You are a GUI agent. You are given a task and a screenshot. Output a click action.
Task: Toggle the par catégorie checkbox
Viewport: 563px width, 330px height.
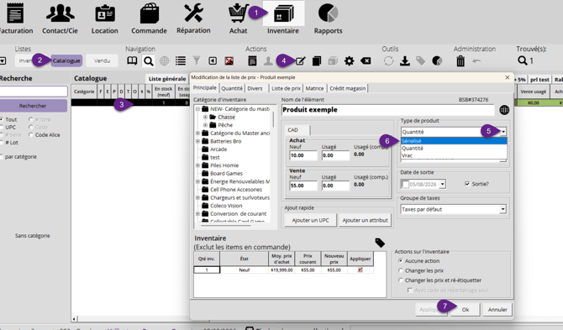click(x=2, y=157)
